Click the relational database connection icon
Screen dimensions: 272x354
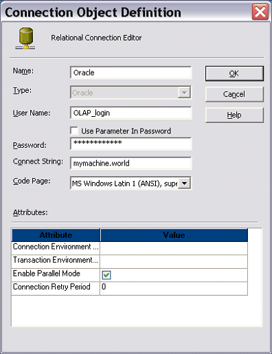(25, 38)
